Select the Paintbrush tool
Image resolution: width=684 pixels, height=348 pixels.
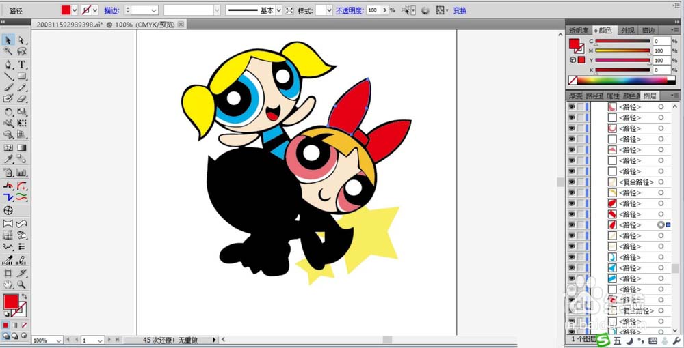(8, 87)
